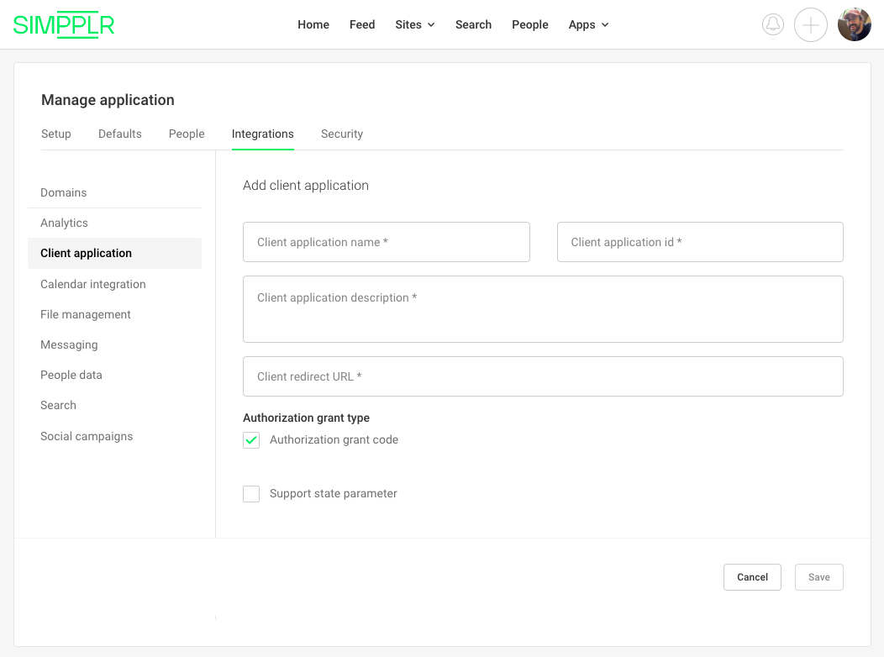Open the Apps dropdown menu
Viewport: 884px width, 657px height.
click(x=587, y=24)
